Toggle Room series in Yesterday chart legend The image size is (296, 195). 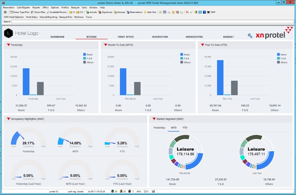point(84,55)
